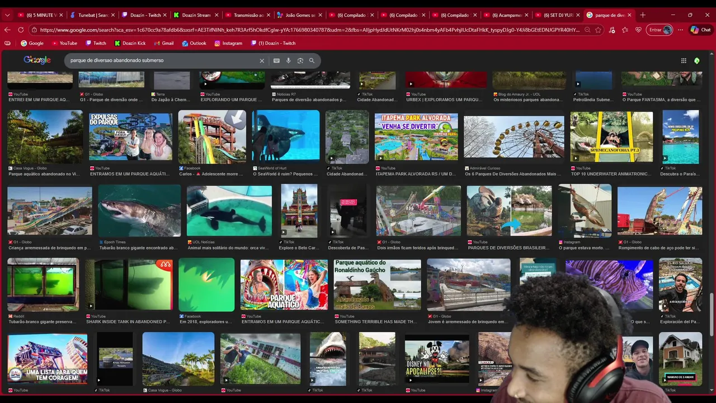Close the Tunebat Search tab
Screen dimensions: 716x403
(114, 15)
